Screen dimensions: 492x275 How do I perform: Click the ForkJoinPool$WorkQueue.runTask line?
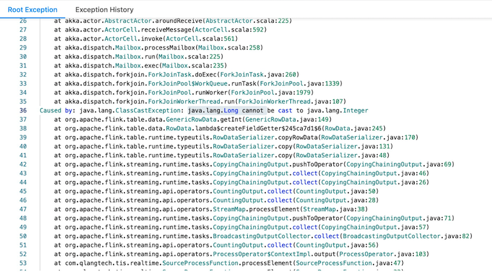pyautogui.click(x=198, y=83)
